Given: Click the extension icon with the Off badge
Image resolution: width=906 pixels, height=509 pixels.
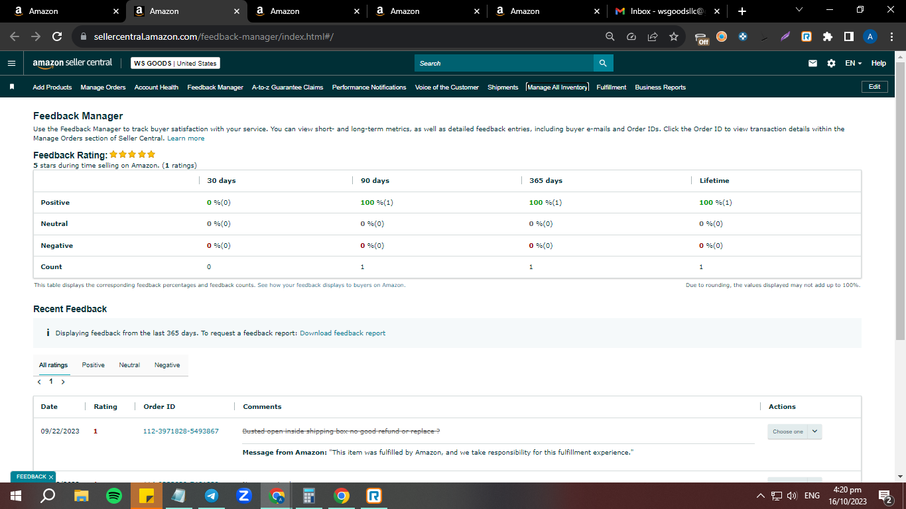Looking at the screenshot, I should (702, 38).
